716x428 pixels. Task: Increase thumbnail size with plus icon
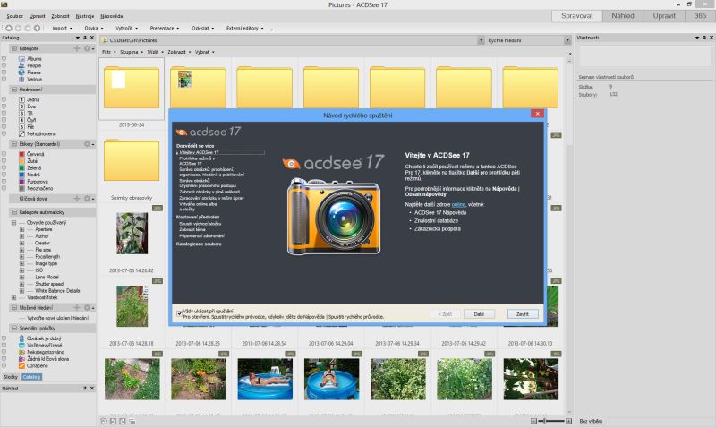coord(568,421)
